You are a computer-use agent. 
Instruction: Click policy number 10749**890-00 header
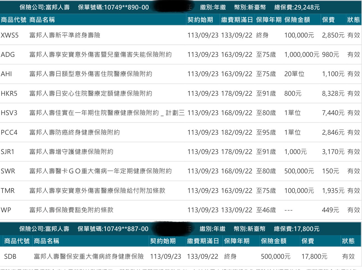[x=113, y=7]
